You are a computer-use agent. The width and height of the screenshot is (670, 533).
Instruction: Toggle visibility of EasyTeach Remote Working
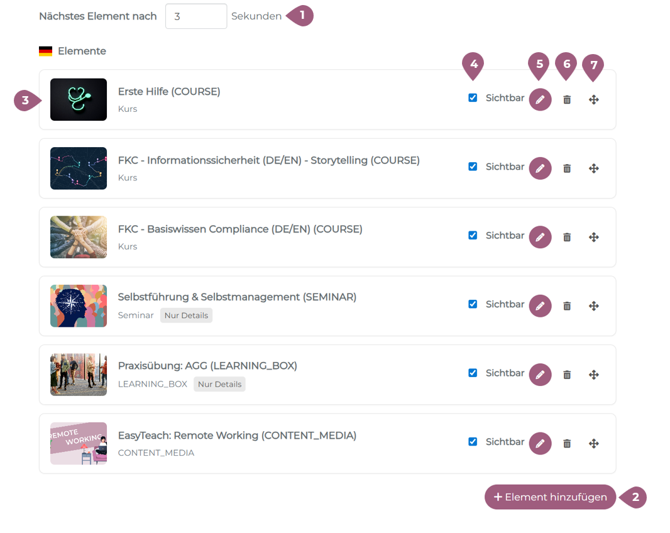[x=473, y=442]
